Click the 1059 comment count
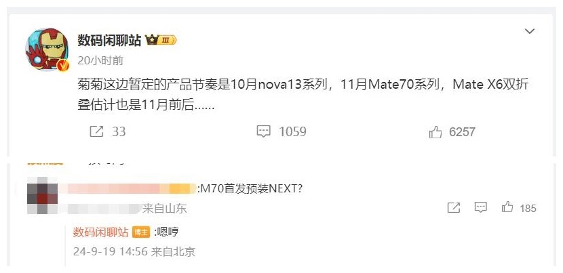The width and height of the screenshot is (563, 273). point(292,131)
